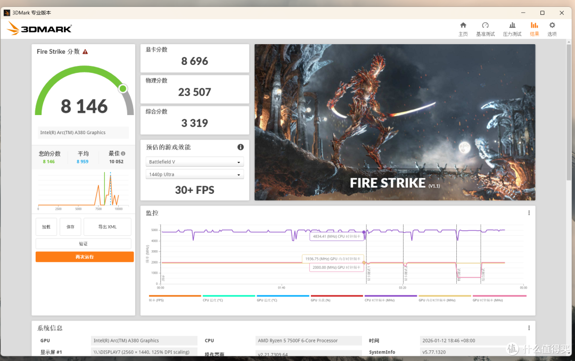Toggle the CPU 温度 (°C) legend series
The height and width of the screenshot is (361, 575).
pyautogui.click(x=228, y=298)
